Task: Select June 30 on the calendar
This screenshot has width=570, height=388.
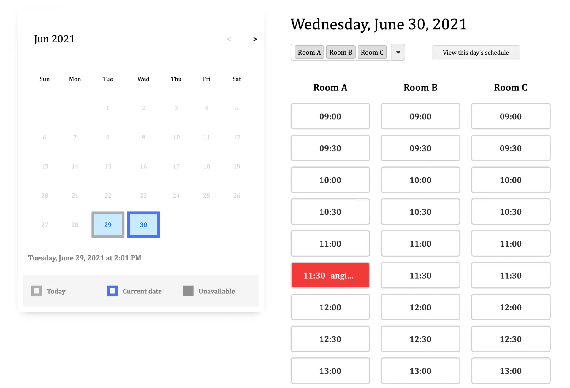Action: coord(143,225)
